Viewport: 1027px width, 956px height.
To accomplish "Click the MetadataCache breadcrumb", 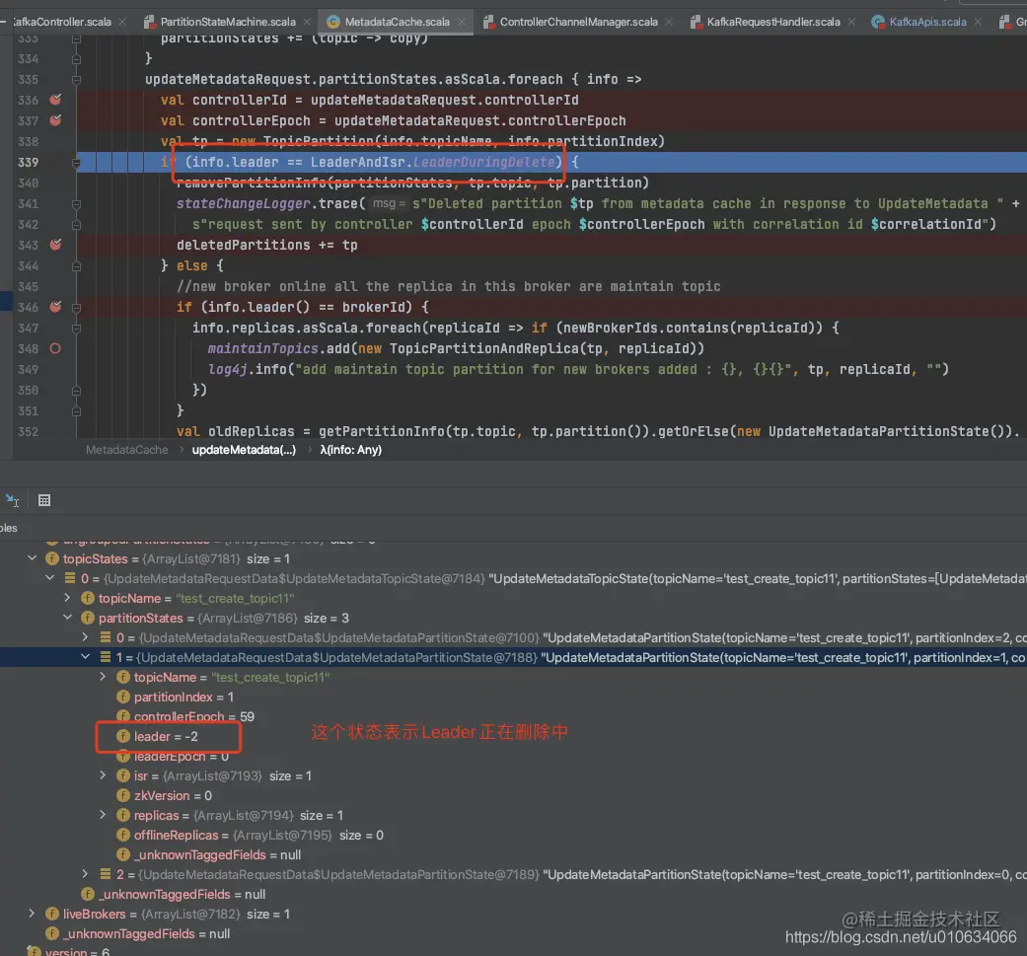I will tap(126, 450).
